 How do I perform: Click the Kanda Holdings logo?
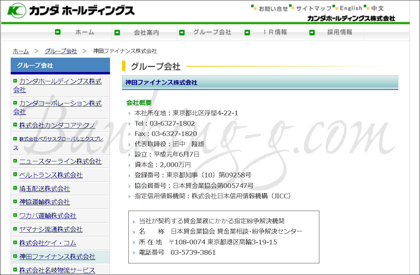(71, 11)
